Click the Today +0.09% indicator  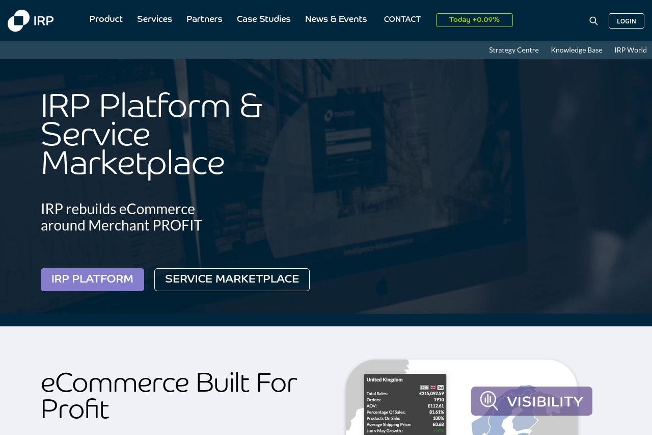474,20
